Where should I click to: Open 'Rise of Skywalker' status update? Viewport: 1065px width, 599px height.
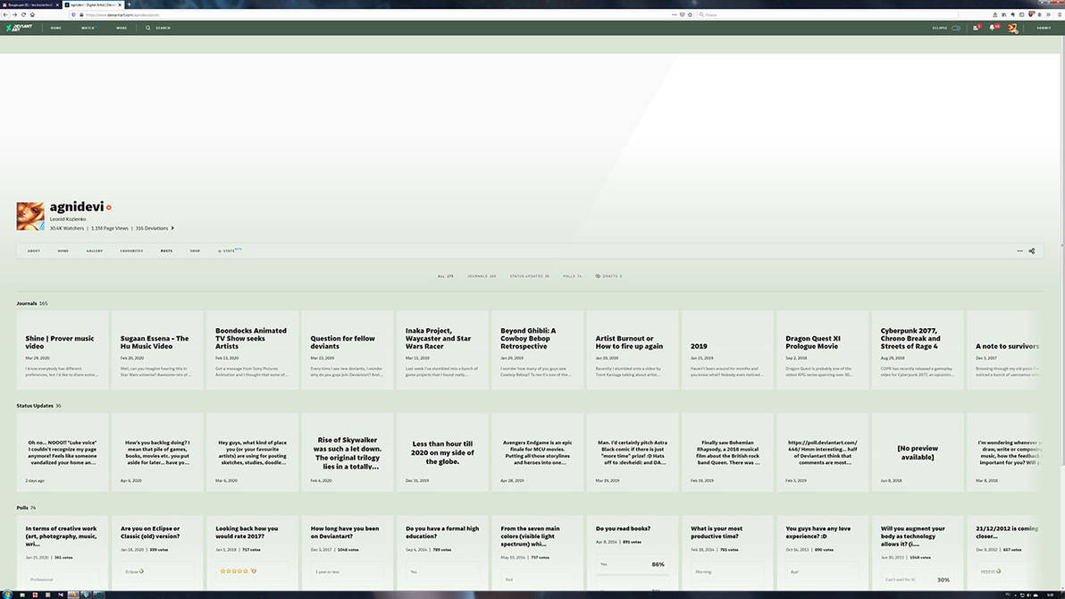[x=347, y=452]
